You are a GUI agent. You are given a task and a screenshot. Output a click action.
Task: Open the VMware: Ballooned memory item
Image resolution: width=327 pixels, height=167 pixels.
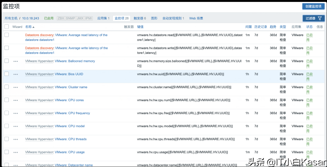point(75,61)
